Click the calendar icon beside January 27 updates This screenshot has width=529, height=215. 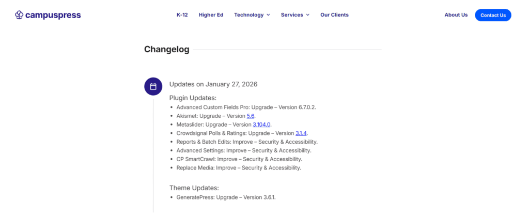pos(153,86)
